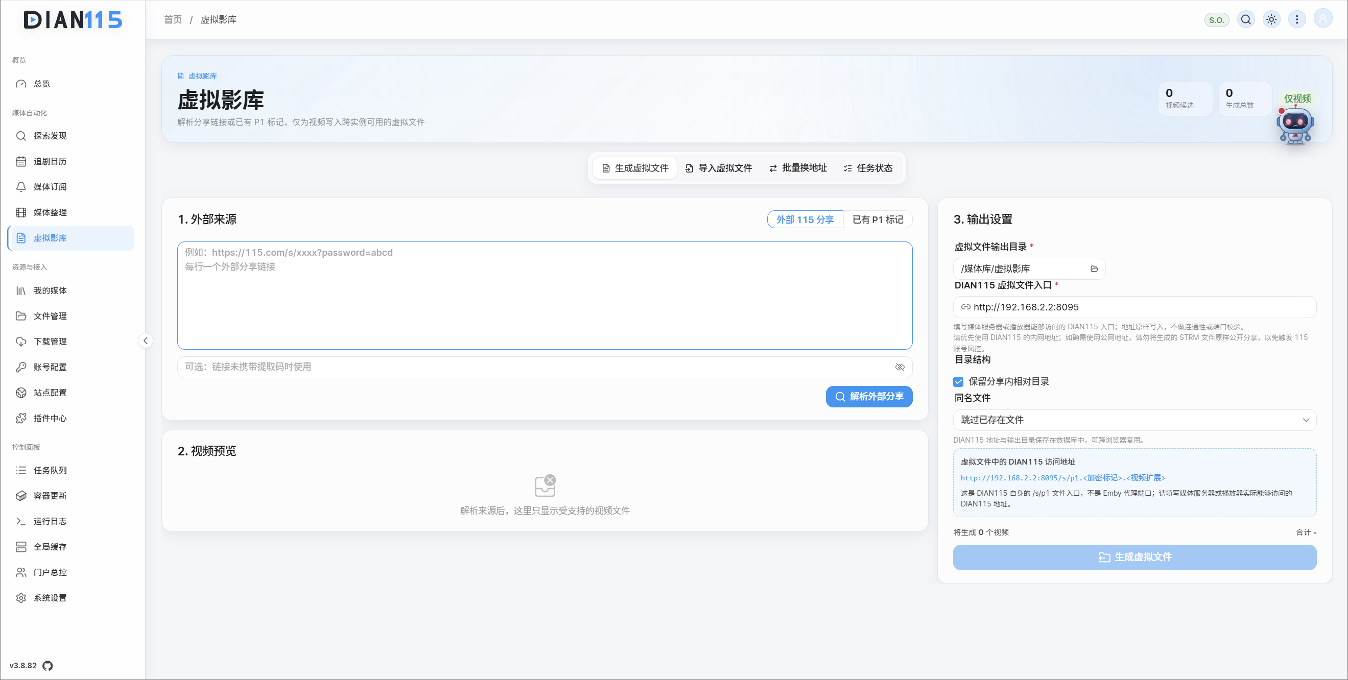Click the v3.8.82 version label
Screen dimensions: 1348x680
click(23, 666)
